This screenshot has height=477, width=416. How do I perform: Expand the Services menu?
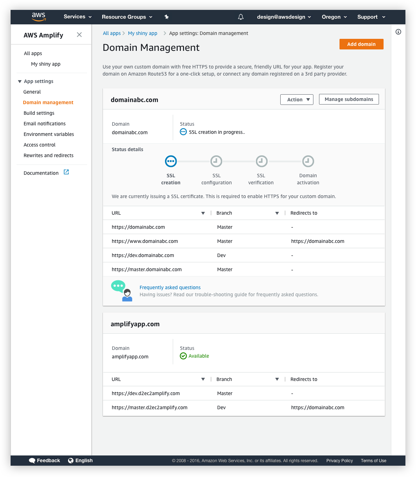coord(78,17)
